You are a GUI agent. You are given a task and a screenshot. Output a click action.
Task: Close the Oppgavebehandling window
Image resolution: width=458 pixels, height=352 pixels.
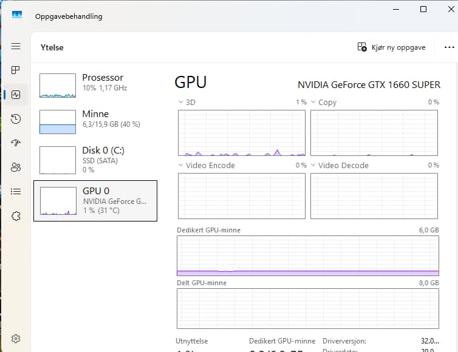point(451,9)
